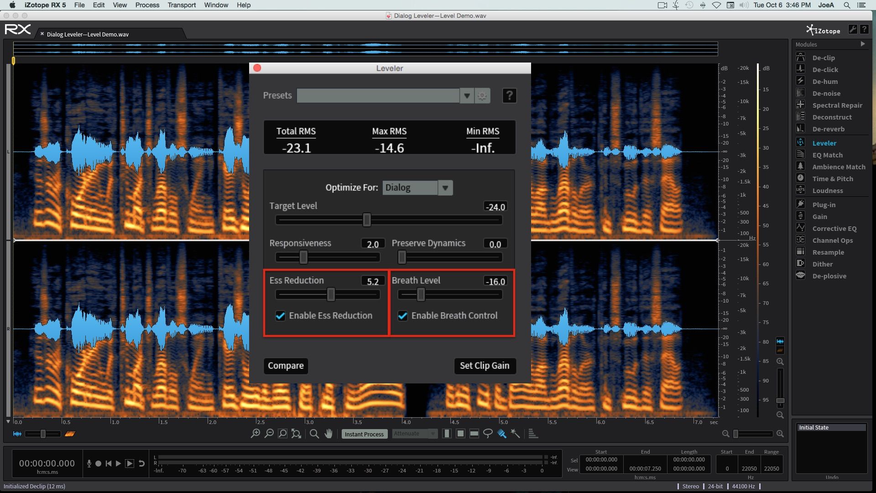Screen dimensions: 876x493
Task: Select Initial State in Undo history
Action: point(831,427)
